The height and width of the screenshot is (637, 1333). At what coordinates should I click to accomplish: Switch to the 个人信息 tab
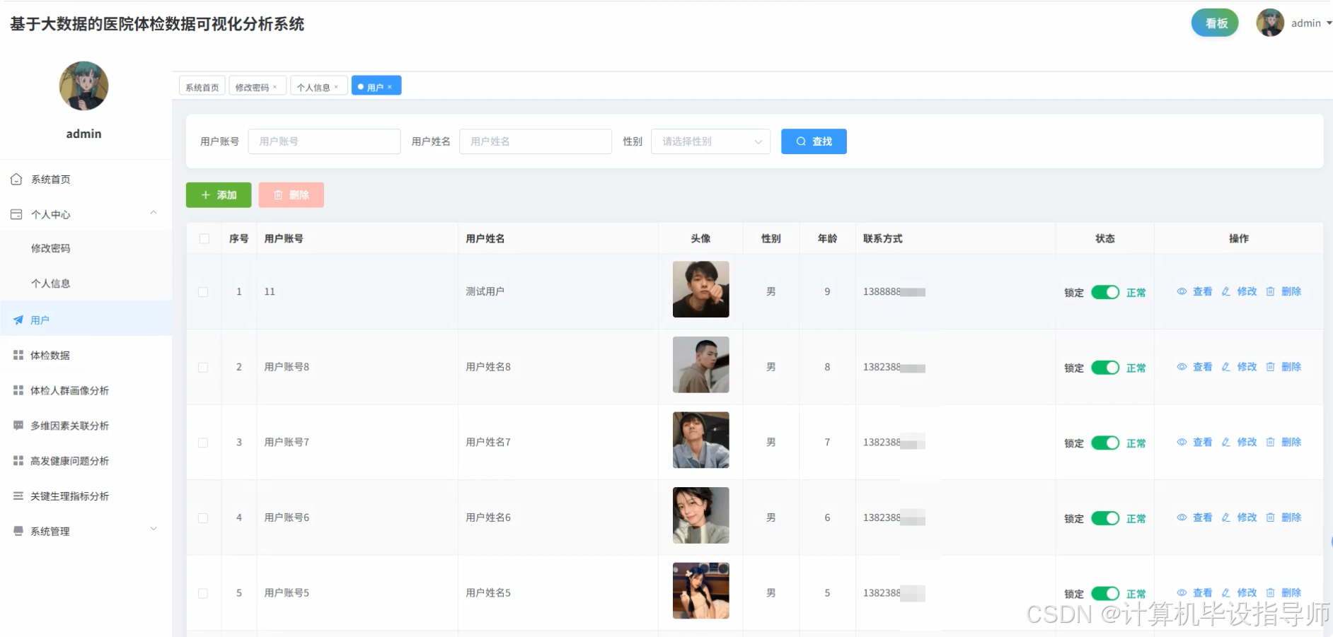pos(314,86)
